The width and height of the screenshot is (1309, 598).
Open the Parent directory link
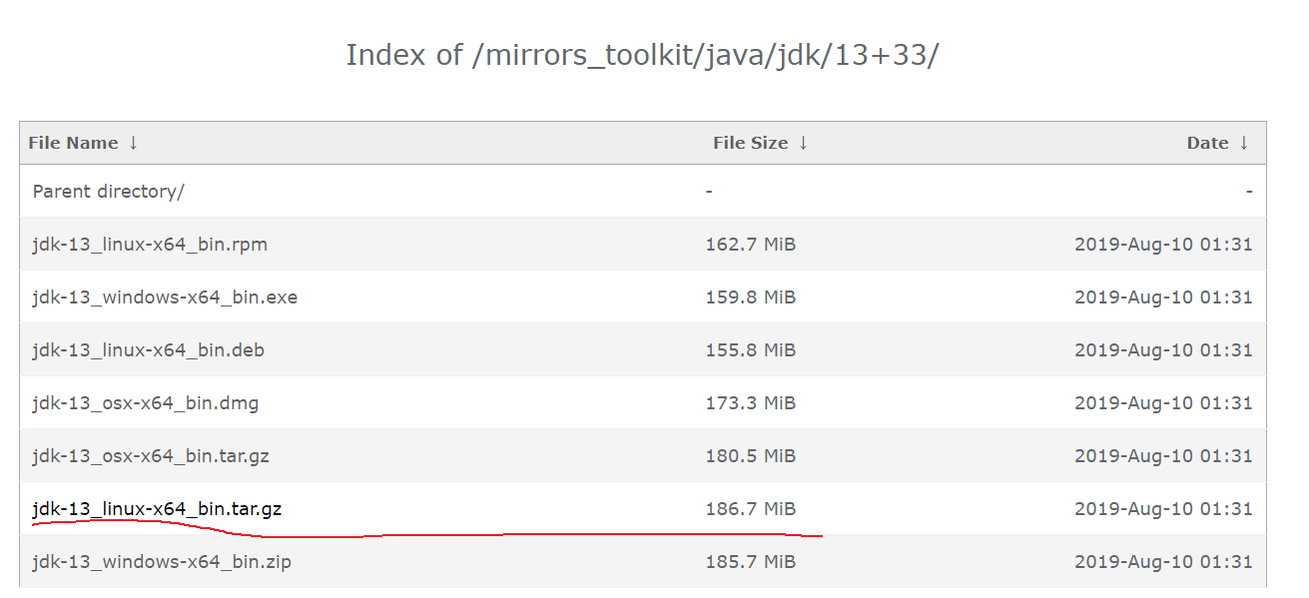108,191
